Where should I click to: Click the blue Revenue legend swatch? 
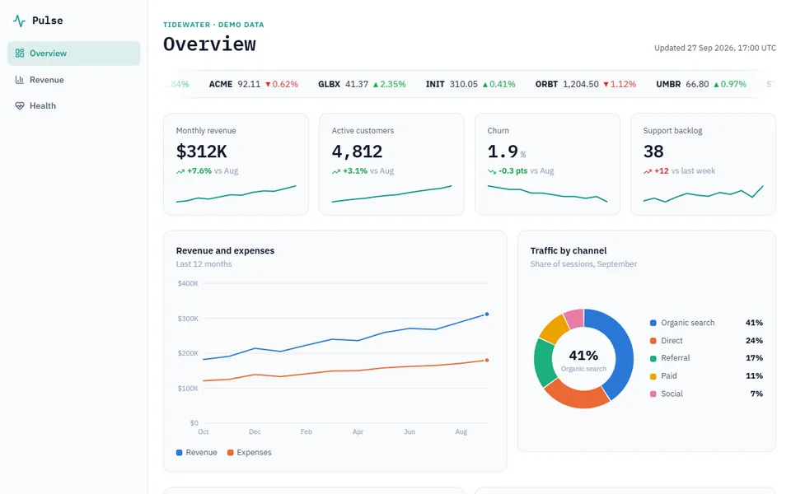point(179,453)
